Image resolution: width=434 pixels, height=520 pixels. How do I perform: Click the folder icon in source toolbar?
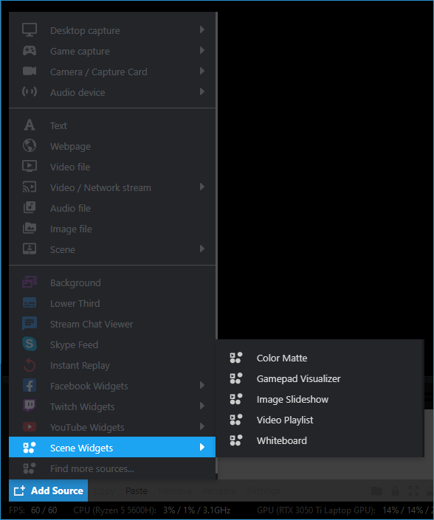376,490
